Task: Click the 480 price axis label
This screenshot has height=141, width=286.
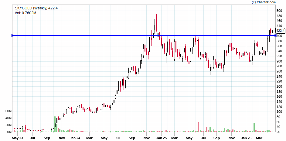Action: pyautogui.click(x=279, y=16)
